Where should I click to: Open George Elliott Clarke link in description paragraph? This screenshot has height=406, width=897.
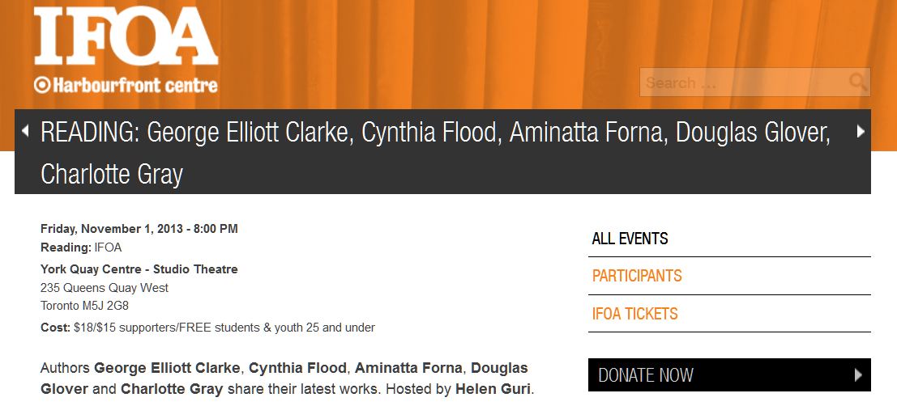coord(169,368)
